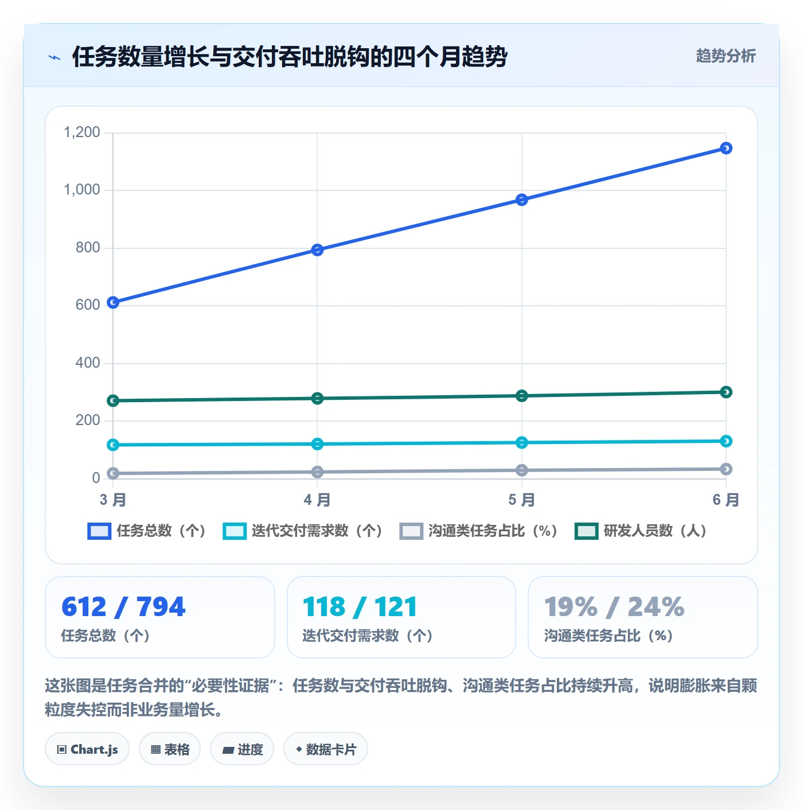Select the 进度 tag chip

(x=242, y=749)
